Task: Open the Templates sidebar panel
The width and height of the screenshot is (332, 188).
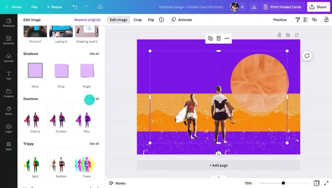Action: pyautogui.click(x=9, y=23)
